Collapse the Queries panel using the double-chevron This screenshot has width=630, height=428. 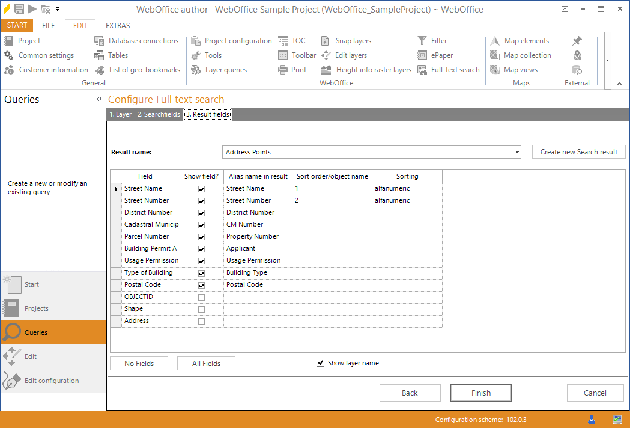(98, 99)
